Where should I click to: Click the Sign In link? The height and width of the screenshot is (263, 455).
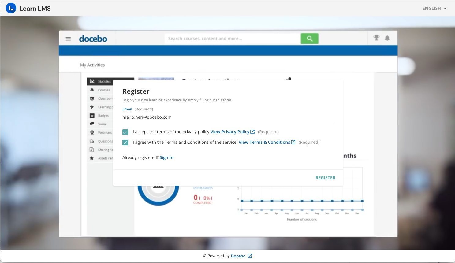click(166, 157)
